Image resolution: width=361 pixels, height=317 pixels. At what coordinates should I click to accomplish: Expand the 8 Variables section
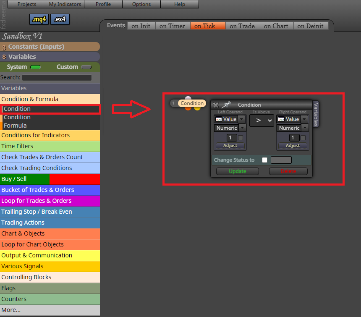pos(50,57)
